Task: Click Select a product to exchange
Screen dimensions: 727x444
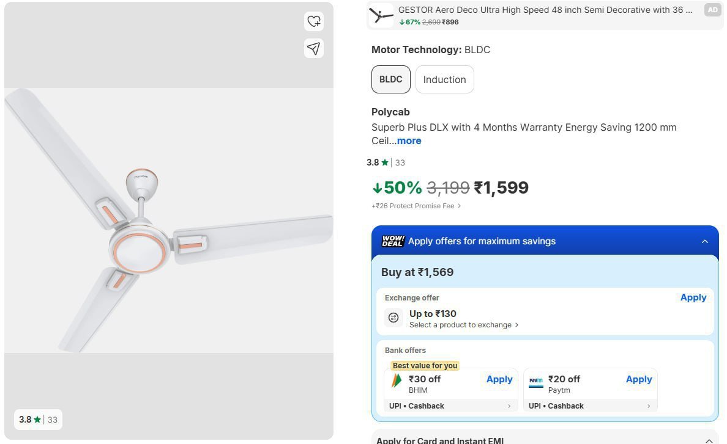Action: (x=463, y=325)
